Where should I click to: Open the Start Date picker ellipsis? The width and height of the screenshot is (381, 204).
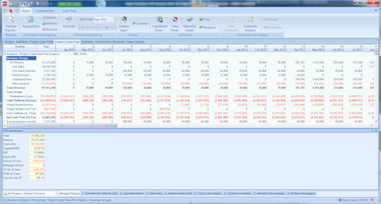pos(111,19)
